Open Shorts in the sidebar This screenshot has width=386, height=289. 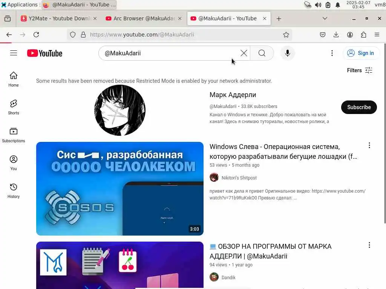[x=14, y=107]
